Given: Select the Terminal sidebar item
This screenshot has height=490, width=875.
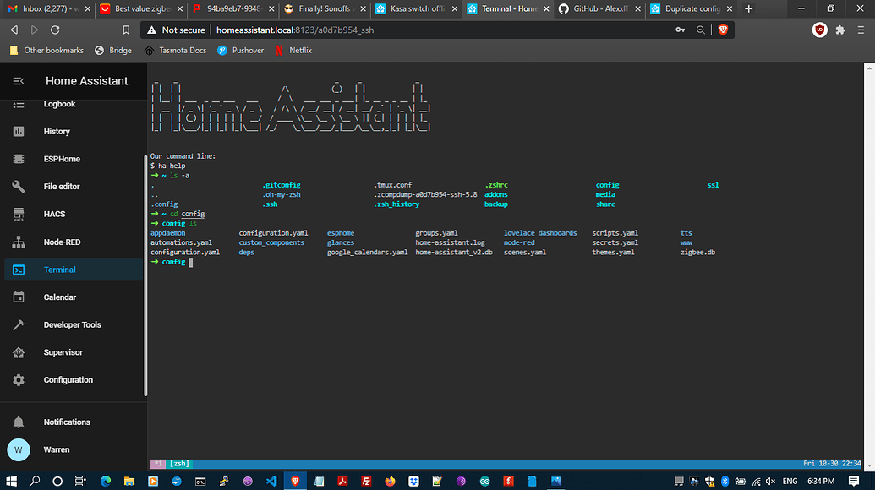Looking at the screenshot, I should [73, 269].
